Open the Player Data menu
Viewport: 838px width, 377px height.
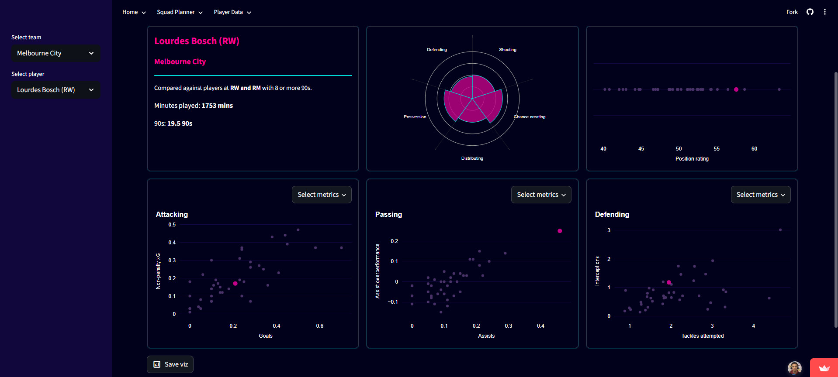click(232, 12)
